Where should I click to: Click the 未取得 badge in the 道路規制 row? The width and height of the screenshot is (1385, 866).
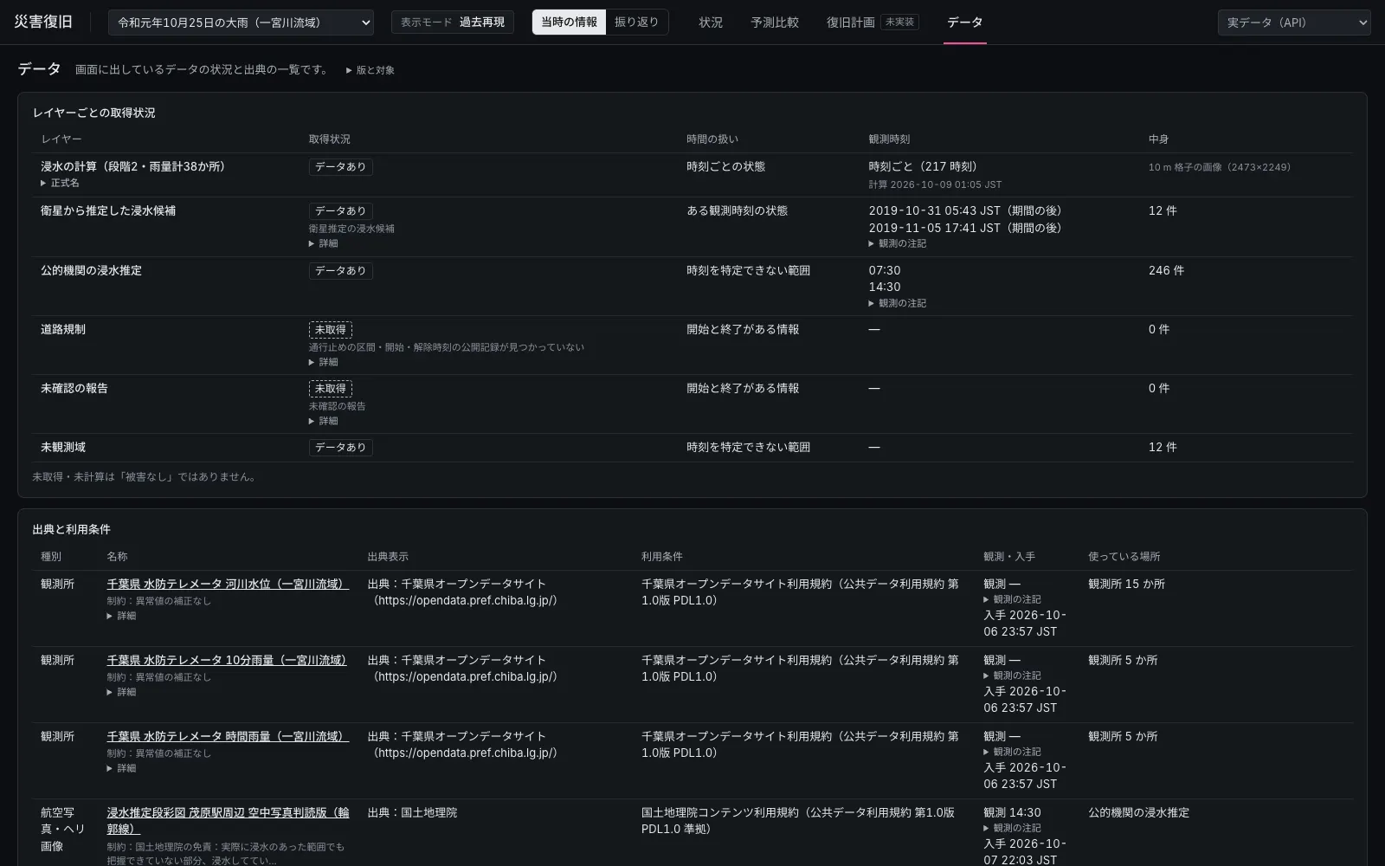point(331,330)
